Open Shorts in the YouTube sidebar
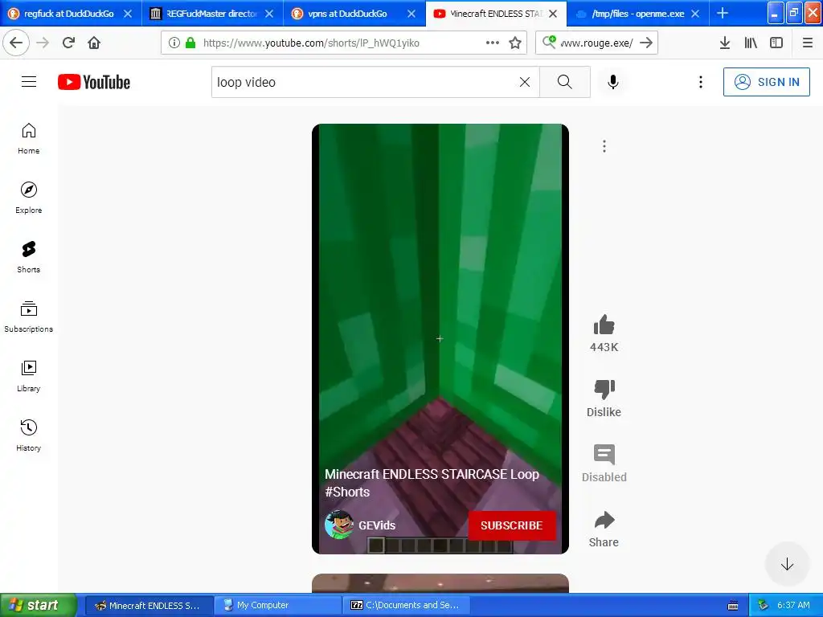823x617 pixels. click(x=28, y=257)
